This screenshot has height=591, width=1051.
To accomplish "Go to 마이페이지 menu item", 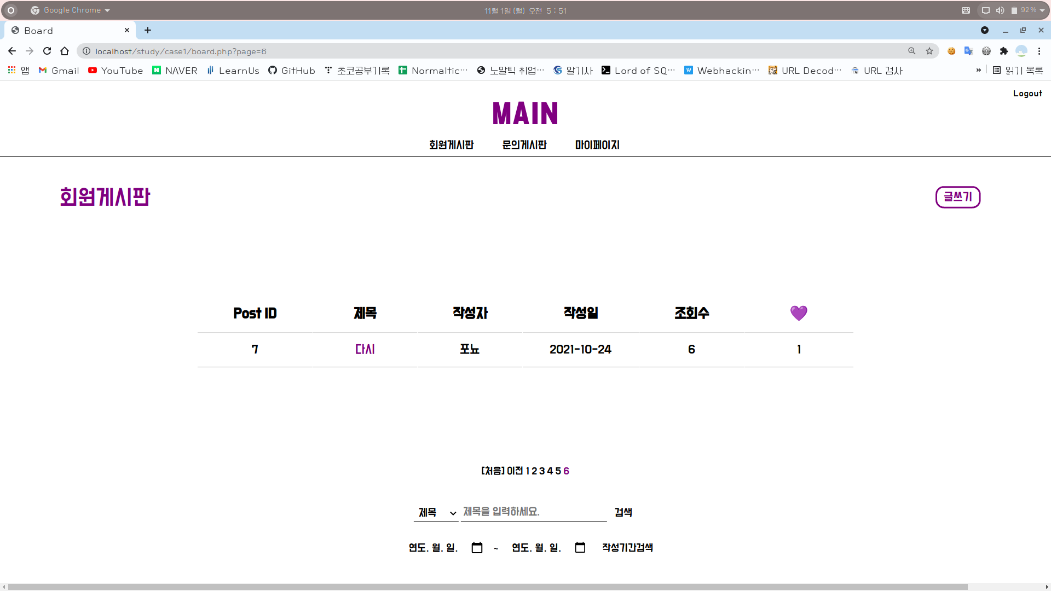I will click(597, 145).
